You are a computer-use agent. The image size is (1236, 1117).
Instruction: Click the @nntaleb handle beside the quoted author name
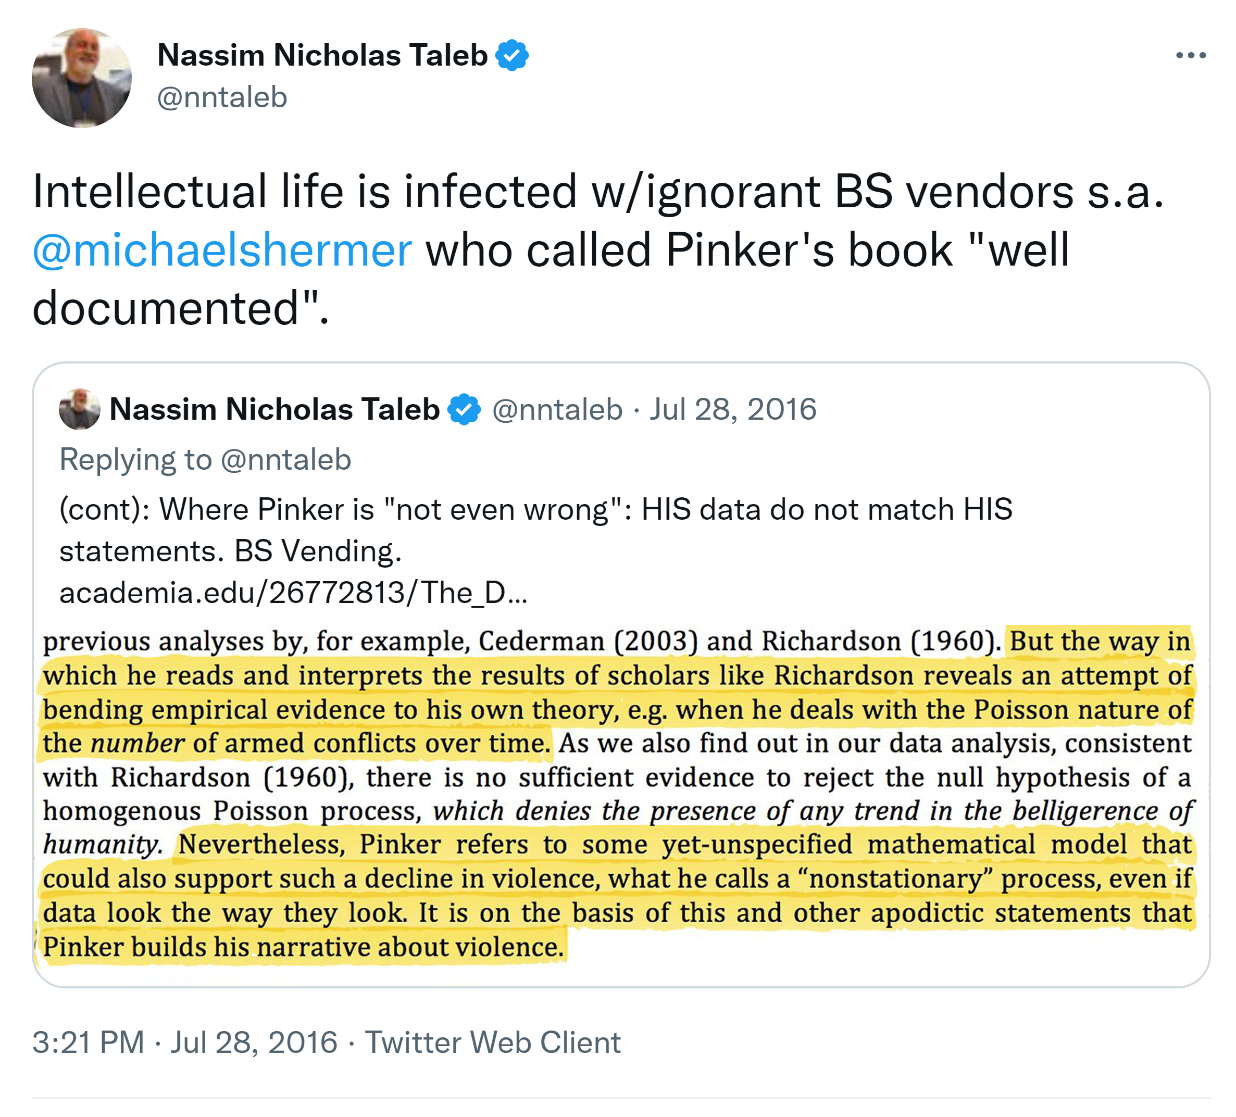pos(557,409)
